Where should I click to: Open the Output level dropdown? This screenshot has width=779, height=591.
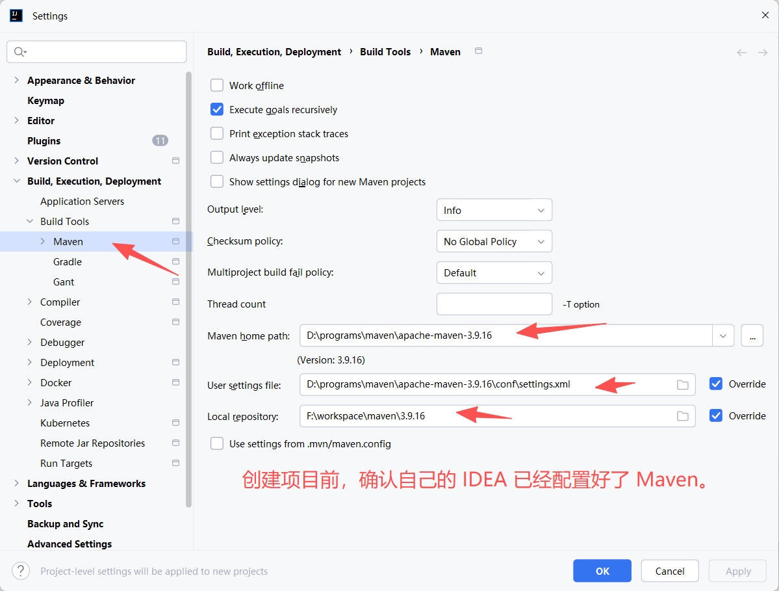[x=494, y=210]
